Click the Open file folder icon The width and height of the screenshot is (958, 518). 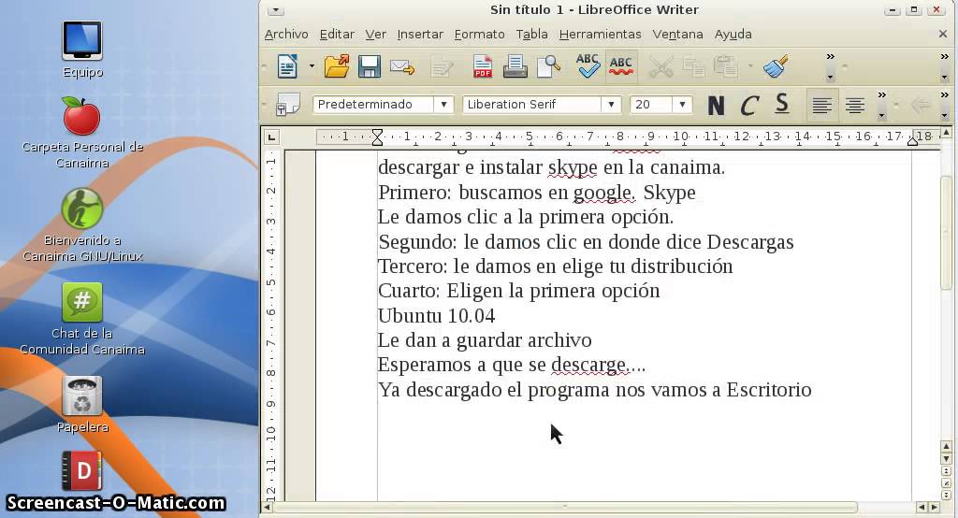337,66
